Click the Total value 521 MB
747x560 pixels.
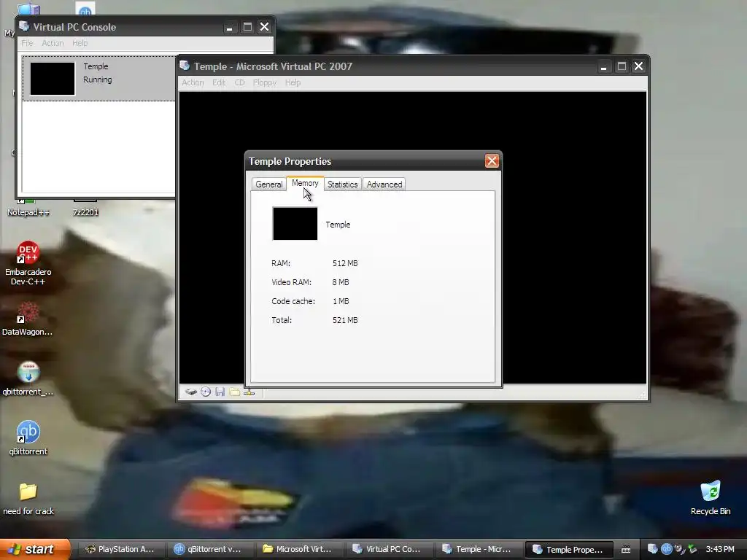click(x=345, y=321)
